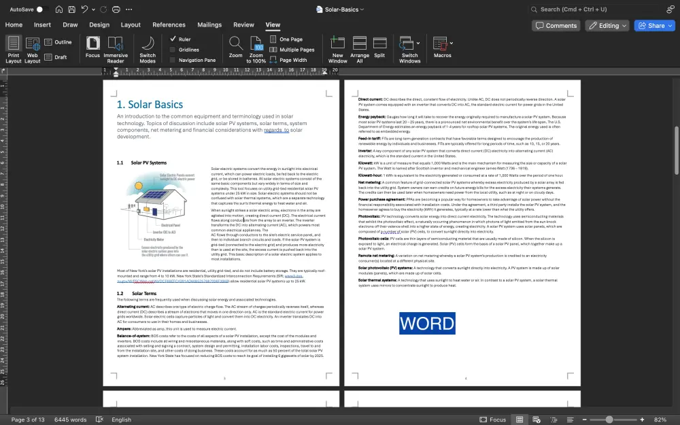The image size is (680, 425).
Task: Open the Switch Modes dropdown
Action: tap(148, 48)
